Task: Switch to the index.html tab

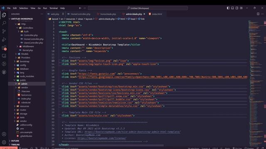Action: (x=157, y=14)
